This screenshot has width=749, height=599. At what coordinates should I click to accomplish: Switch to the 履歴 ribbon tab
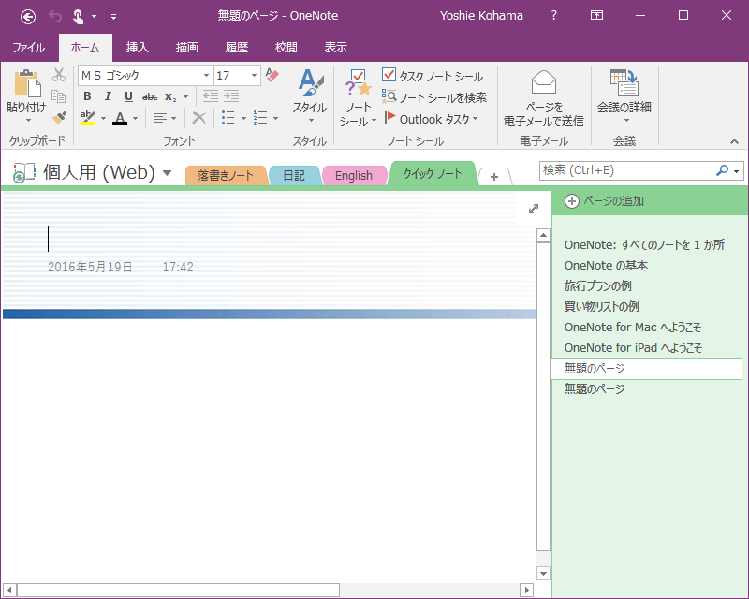237,48
